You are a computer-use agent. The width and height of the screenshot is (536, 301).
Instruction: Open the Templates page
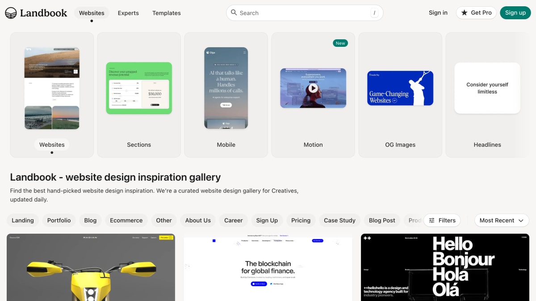pos(166,13)
